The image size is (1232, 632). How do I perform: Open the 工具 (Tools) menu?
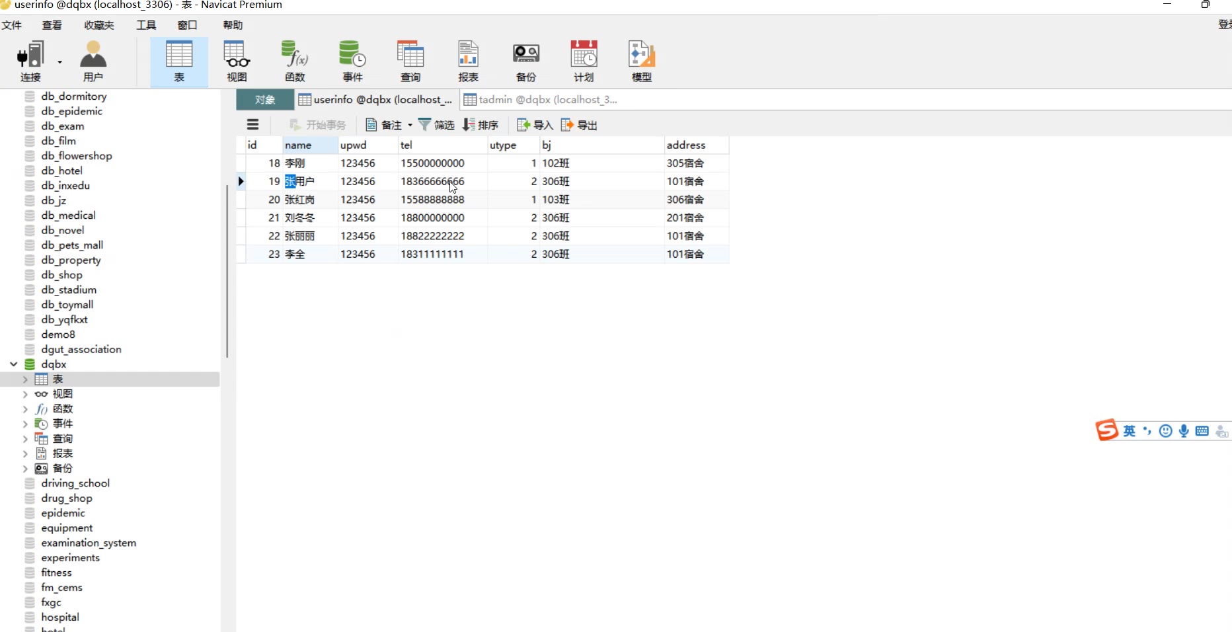146,25
